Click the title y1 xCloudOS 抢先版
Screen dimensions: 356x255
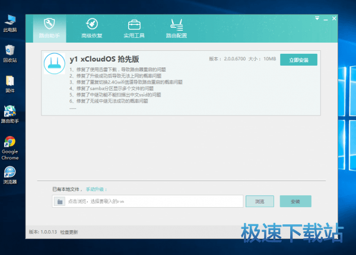[x=104, y=59]
